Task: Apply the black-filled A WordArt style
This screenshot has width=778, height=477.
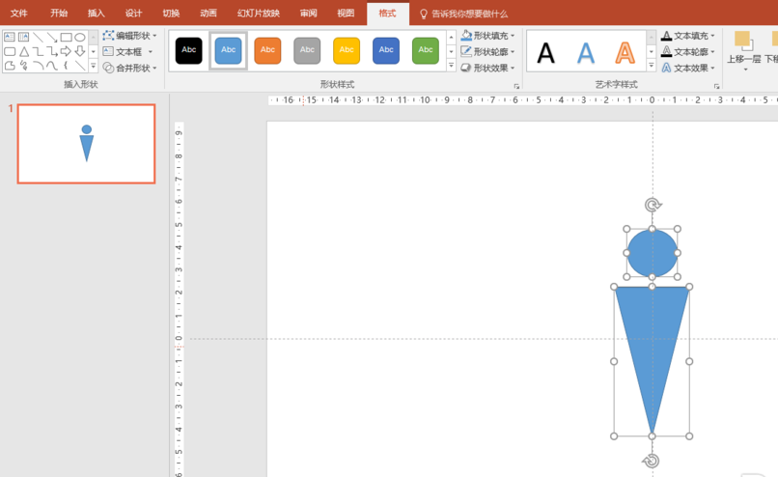Action: 546,52
